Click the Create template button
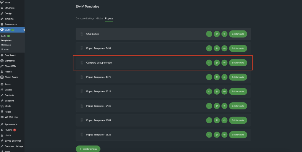This screenshot has height=152, width=302. (88, 149)
